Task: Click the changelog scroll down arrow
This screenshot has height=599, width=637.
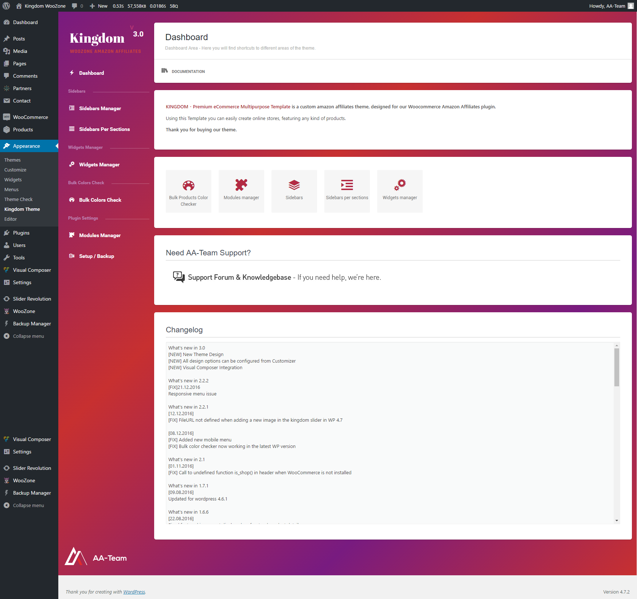Action: 617,521
